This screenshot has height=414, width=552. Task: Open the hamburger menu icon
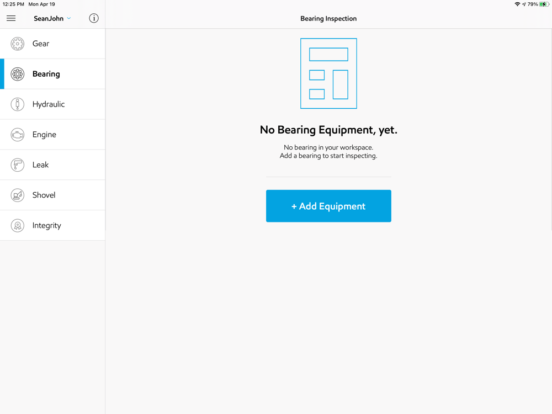click(11, 18)
